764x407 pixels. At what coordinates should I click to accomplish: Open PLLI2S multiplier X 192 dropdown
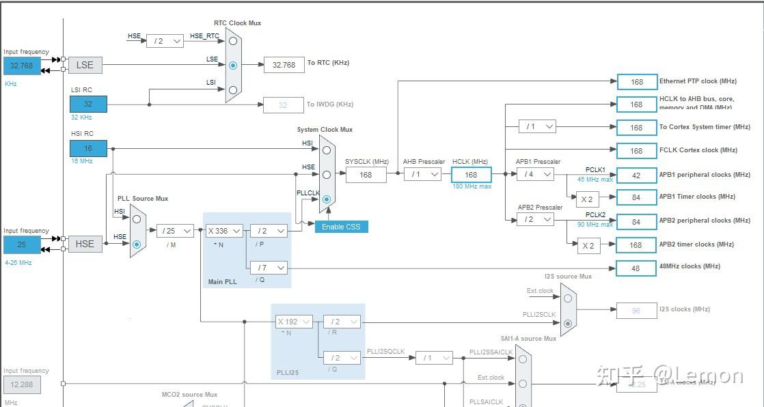click(x=295, y=322)
